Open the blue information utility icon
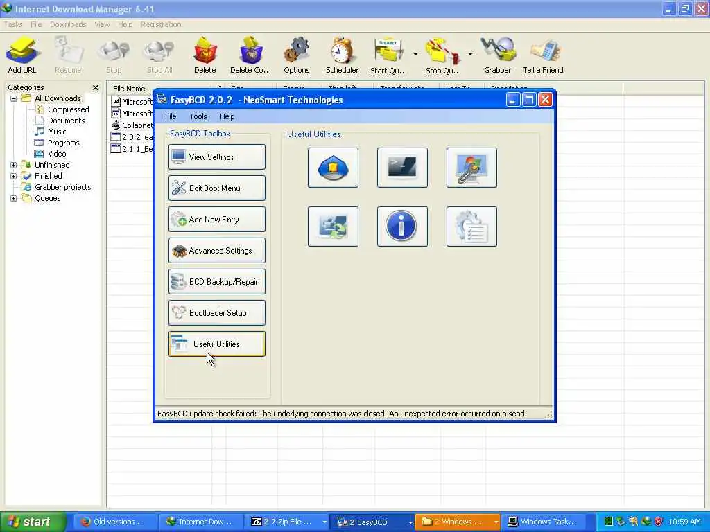The height and width of the screenshot is (532, 710). [x=402, y=227]
